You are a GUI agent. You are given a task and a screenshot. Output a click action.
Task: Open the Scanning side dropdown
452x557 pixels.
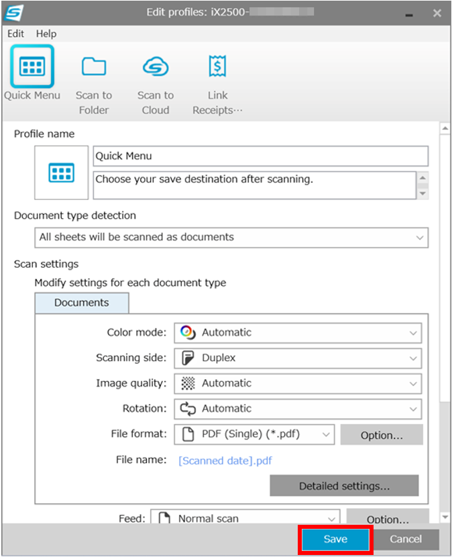point(298,358)
